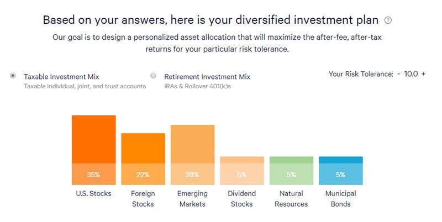
Task: Click the Emerging Markets label under the chart
Action: [x=192, y=199]
